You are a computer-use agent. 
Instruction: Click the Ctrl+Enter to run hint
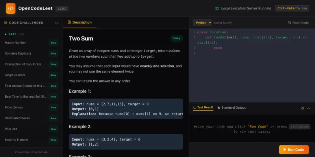[292, 8]
